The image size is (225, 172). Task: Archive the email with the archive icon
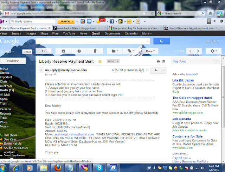coord(63,51)
